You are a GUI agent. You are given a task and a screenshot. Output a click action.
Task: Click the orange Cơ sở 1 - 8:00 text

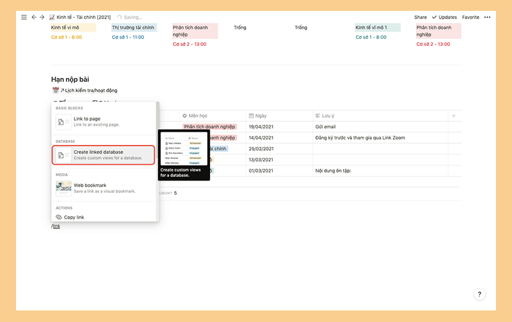[x=67, y=37]
